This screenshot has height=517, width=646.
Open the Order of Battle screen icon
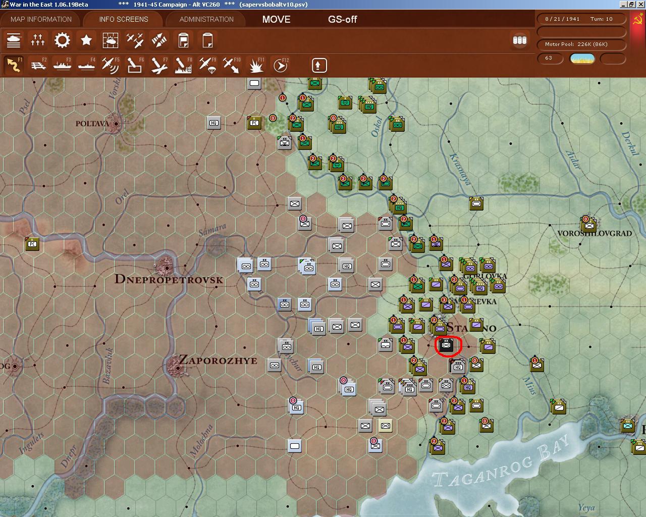14,40
